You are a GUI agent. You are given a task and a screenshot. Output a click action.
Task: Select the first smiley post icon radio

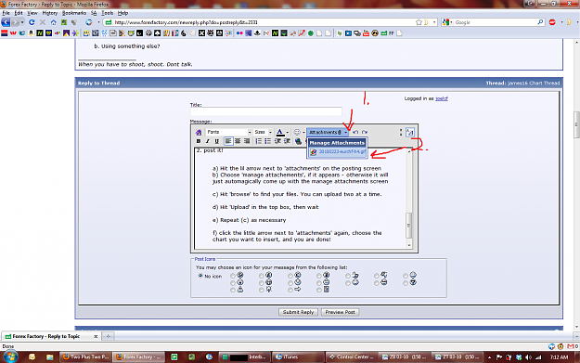click(x=233, y=276)
